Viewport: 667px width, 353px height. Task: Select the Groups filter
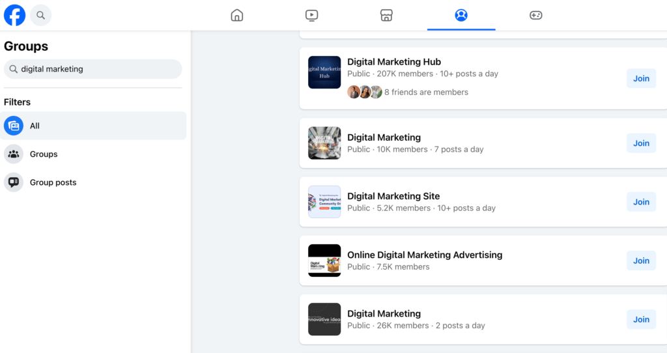pos(93,154)
